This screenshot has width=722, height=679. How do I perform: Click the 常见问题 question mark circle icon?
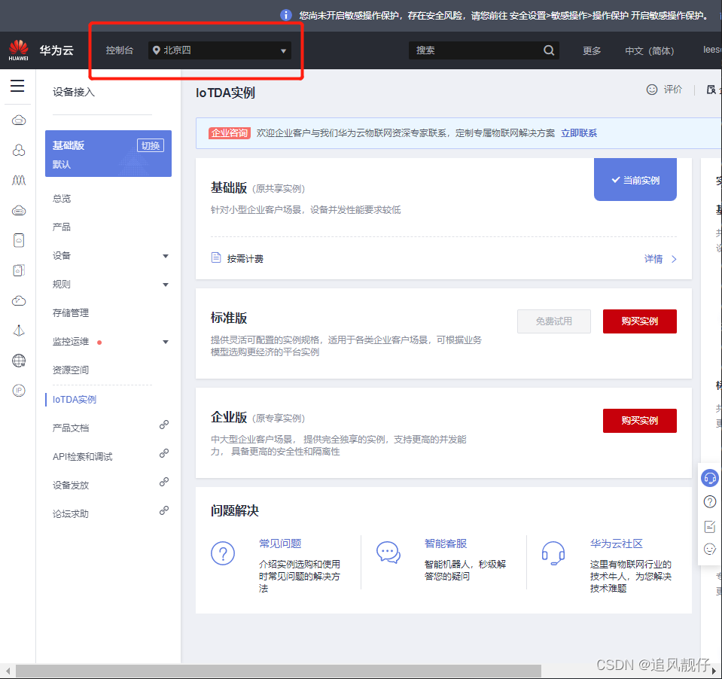click(223, 553)
